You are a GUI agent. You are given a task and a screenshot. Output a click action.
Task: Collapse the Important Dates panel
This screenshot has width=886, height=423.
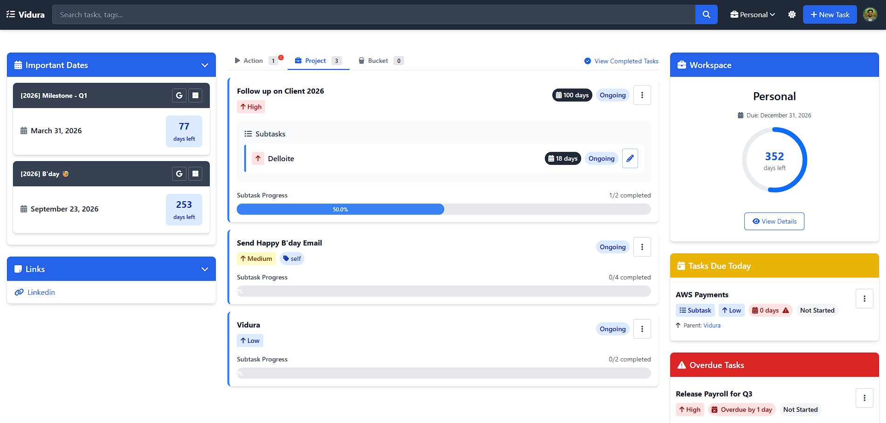205,65
